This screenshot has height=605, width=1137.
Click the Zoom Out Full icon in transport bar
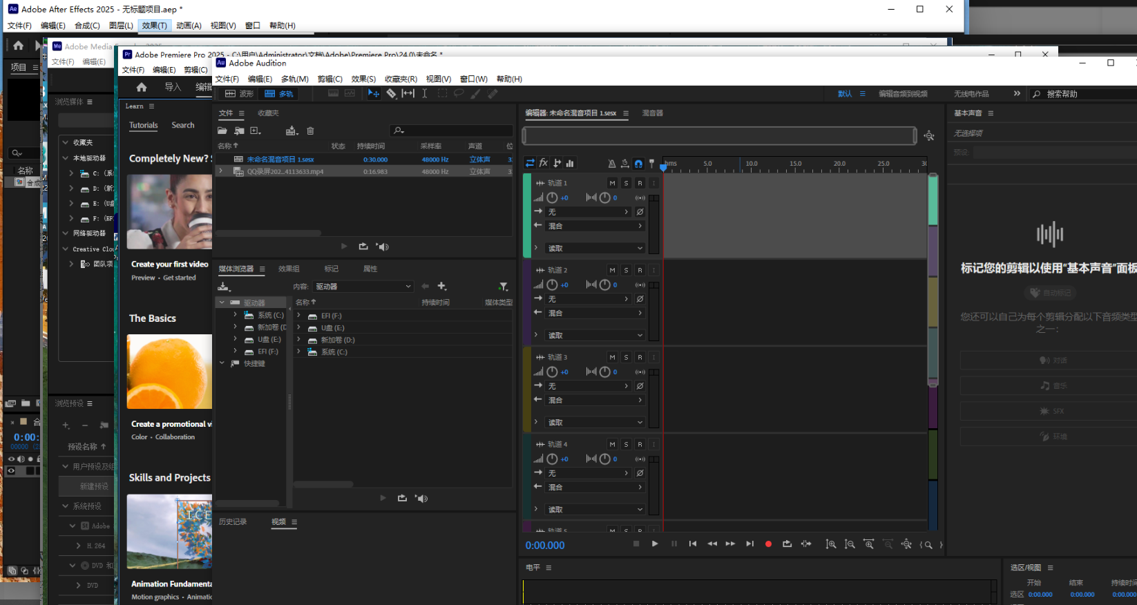[906, 544]
